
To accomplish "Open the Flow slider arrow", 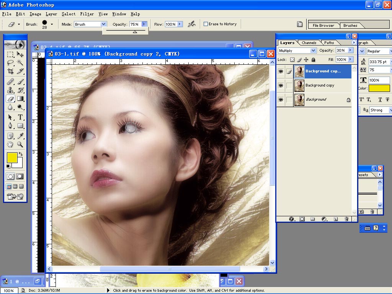I will click(180, 24).
